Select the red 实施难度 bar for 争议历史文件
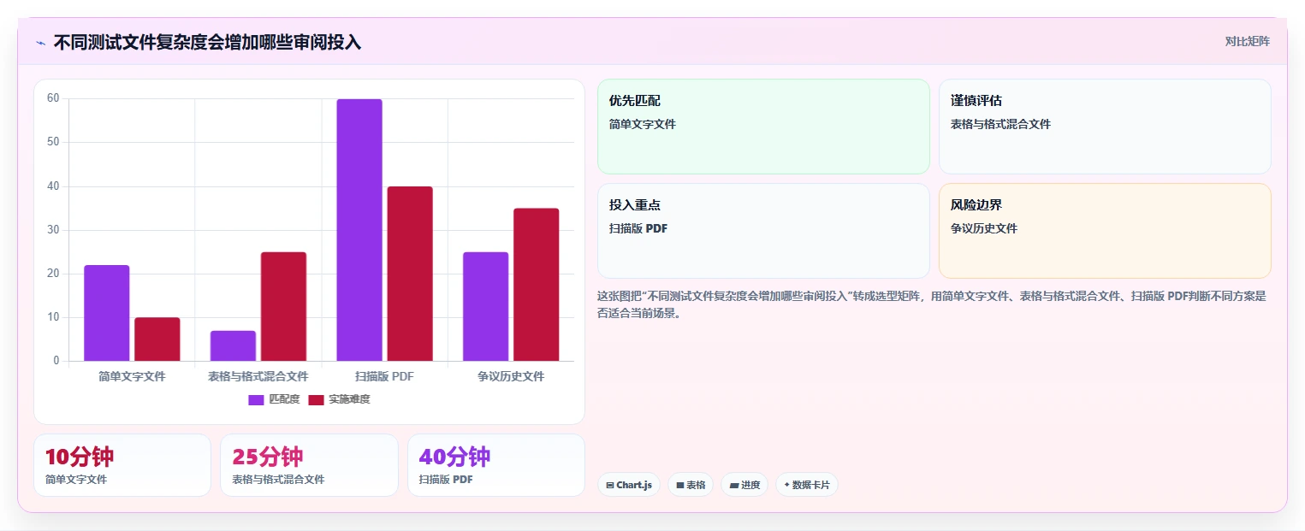The image size is (1305, 531). click(537, 285)
